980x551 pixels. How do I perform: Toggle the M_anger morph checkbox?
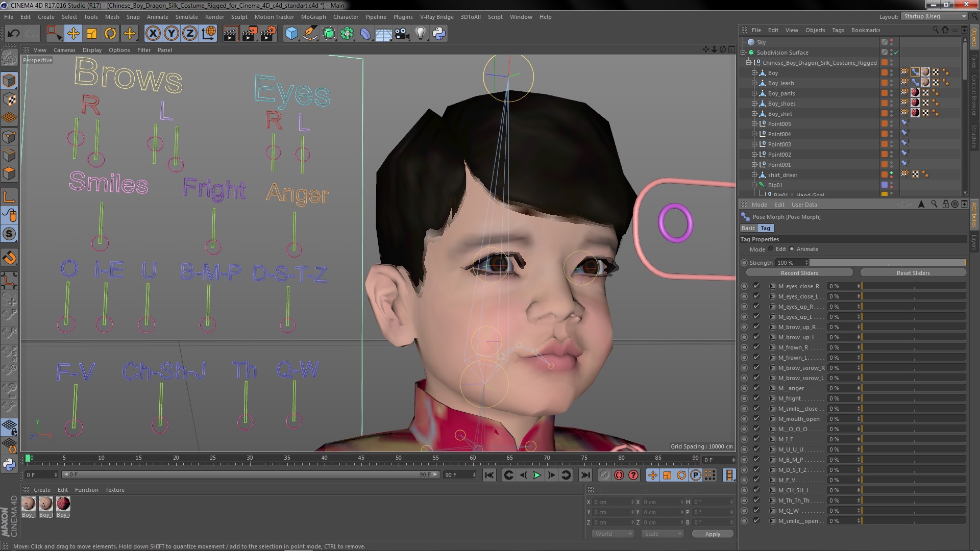click(756, 388)
